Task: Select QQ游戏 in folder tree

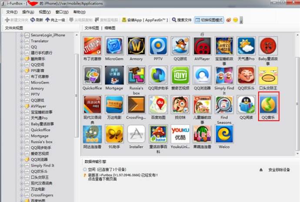Action: coord(37,100)
